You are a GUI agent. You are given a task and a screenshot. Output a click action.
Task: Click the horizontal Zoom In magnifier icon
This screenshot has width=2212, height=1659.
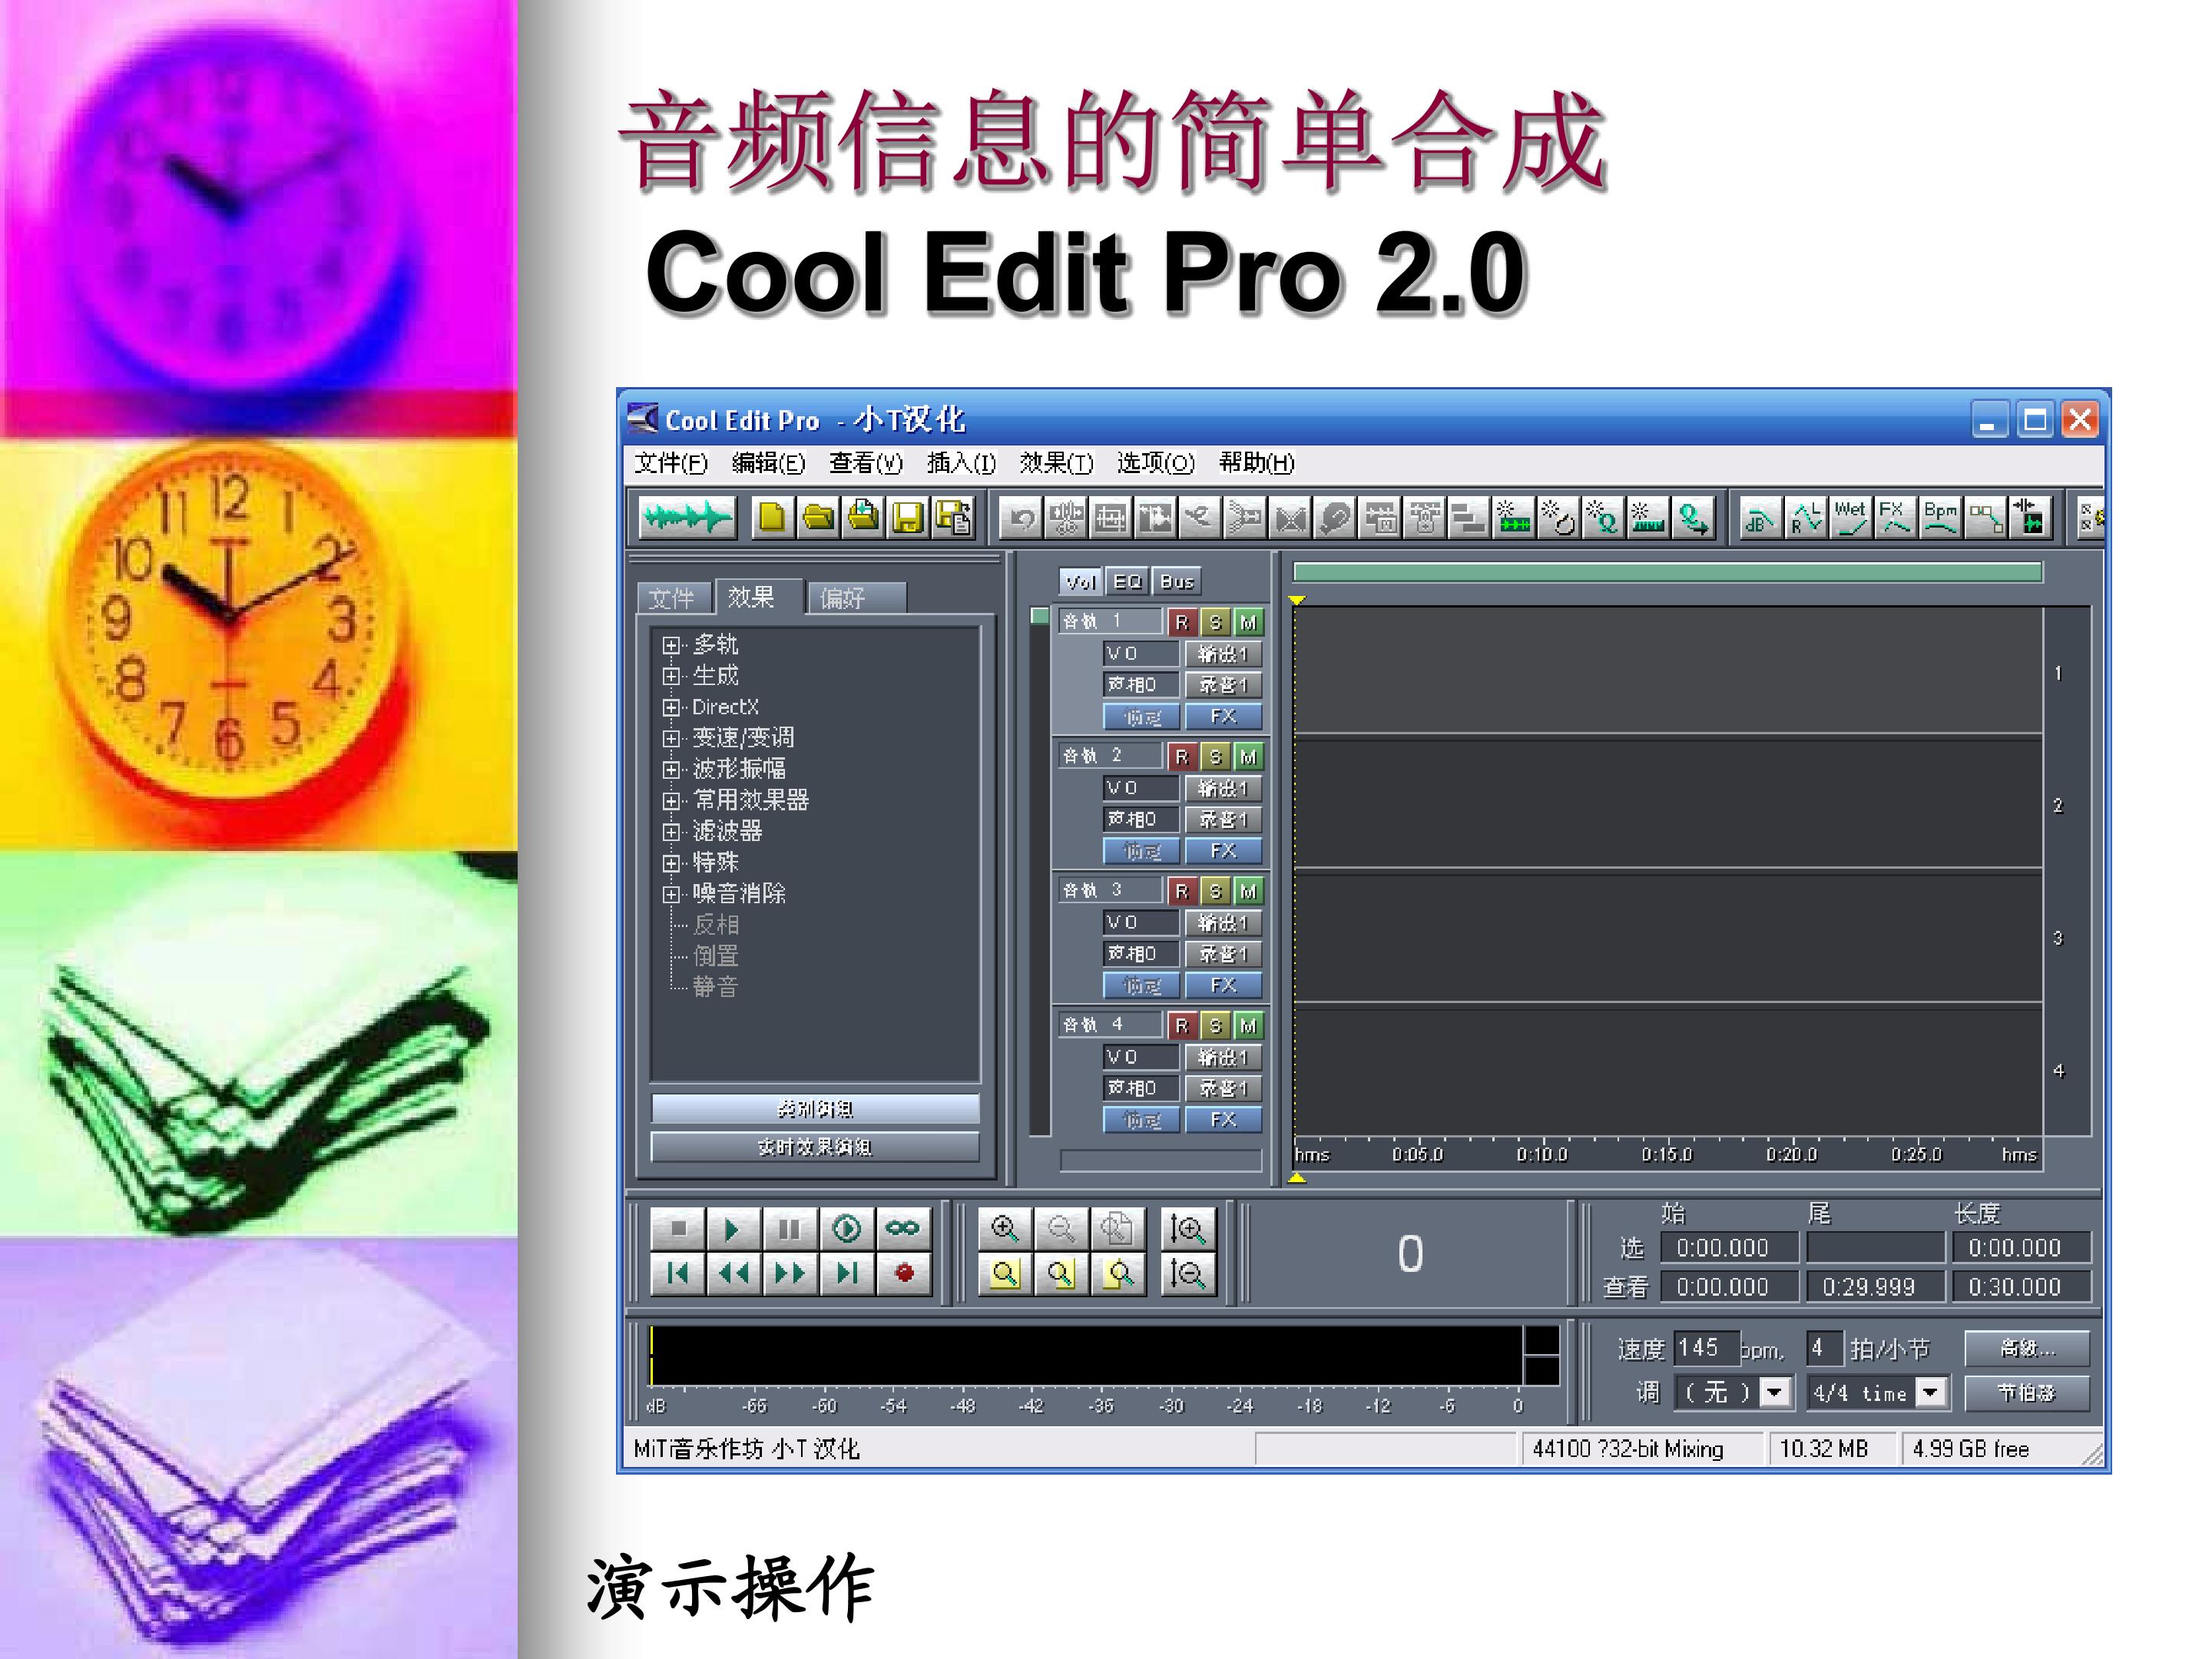(1004, 1229)
